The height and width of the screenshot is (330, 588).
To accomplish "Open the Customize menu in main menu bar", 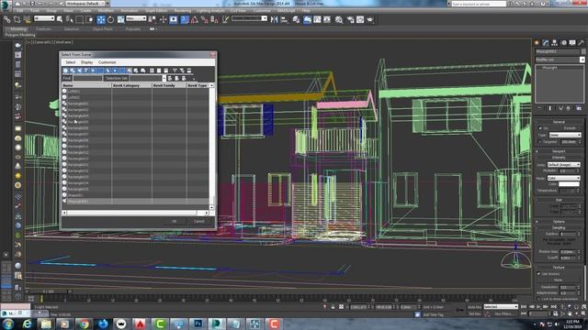I will click(262, 11).
